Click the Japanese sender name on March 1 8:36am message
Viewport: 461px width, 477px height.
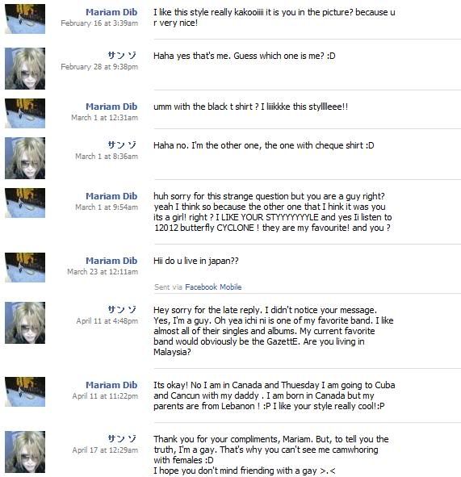[122, 145]
